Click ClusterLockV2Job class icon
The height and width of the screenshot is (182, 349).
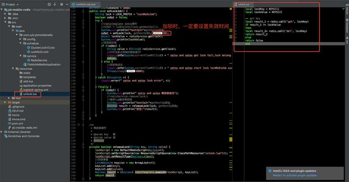tap(29, 48)
